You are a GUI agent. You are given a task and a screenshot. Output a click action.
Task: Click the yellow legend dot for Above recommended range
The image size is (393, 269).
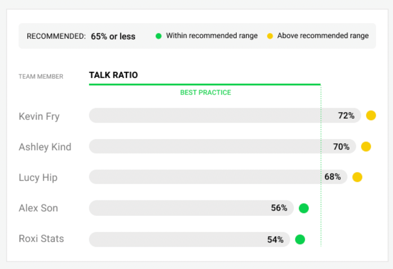(270, 36)
